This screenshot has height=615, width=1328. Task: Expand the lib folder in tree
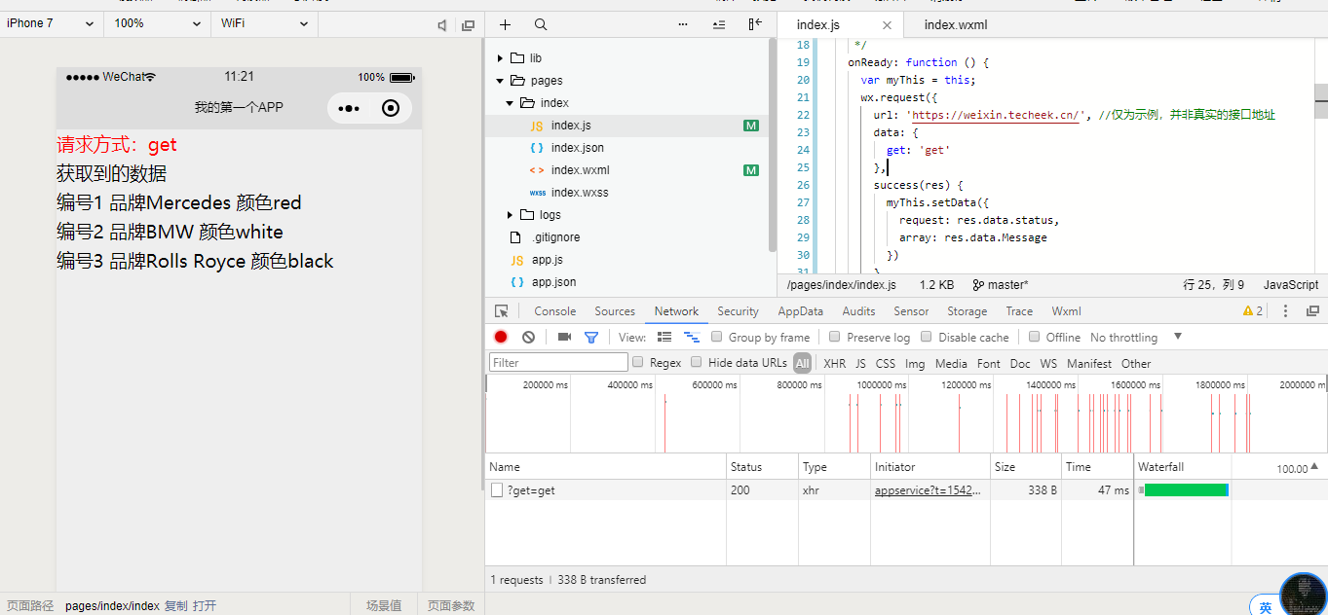coord(501,58)
